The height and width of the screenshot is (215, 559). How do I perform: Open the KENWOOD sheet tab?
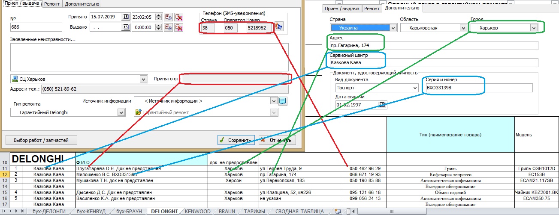[197, 212]
